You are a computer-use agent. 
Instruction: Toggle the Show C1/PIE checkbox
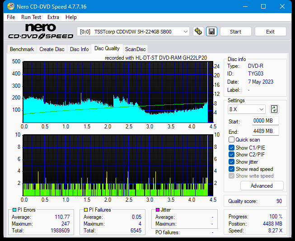tap(232, 147)
